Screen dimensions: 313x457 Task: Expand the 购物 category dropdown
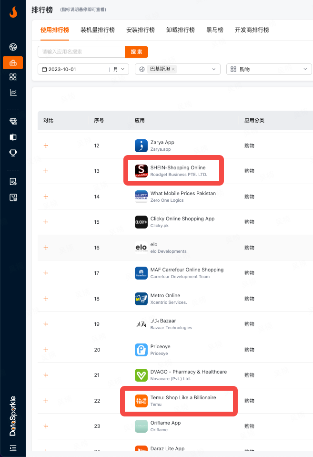pyautogui.click(x=305, y=69)
